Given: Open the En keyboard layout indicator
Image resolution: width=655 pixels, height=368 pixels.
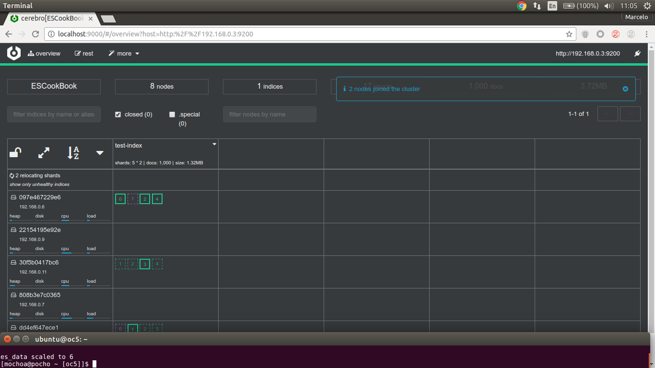Looking at the screenshot, I should click(552, 6).
